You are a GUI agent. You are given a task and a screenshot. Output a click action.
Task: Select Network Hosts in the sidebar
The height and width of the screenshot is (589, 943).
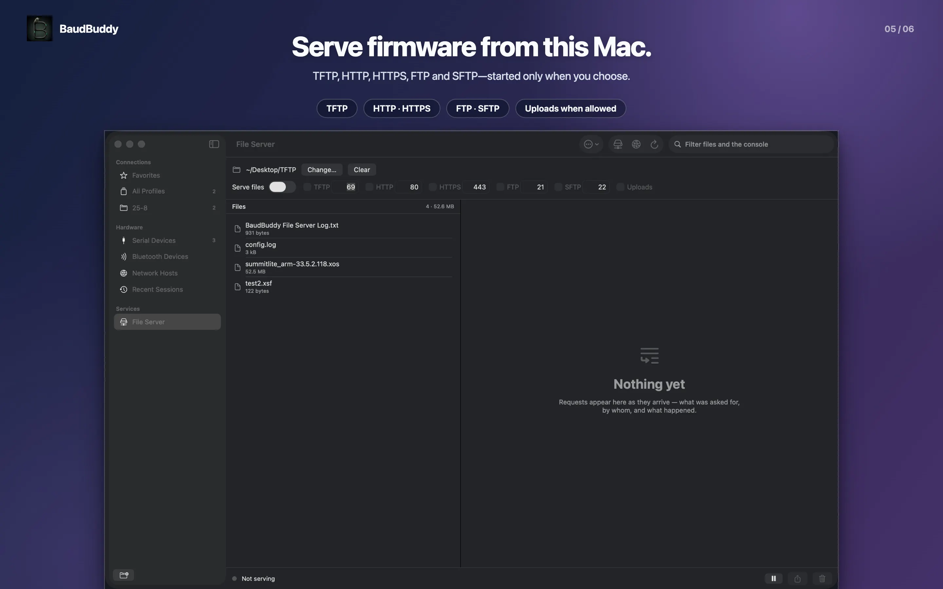click(x=167, y=273)
